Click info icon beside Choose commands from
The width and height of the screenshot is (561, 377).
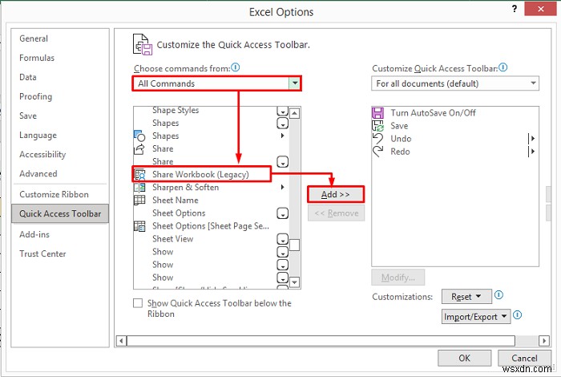coord(236,67)
